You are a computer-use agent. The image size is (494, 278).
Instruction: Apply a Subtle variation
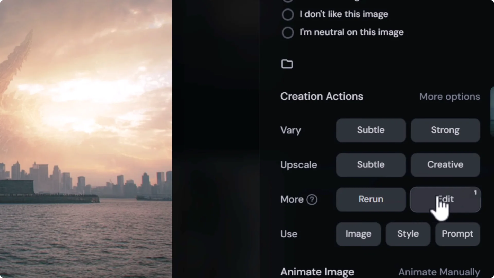pyautogui.click(x=371, y=130)
